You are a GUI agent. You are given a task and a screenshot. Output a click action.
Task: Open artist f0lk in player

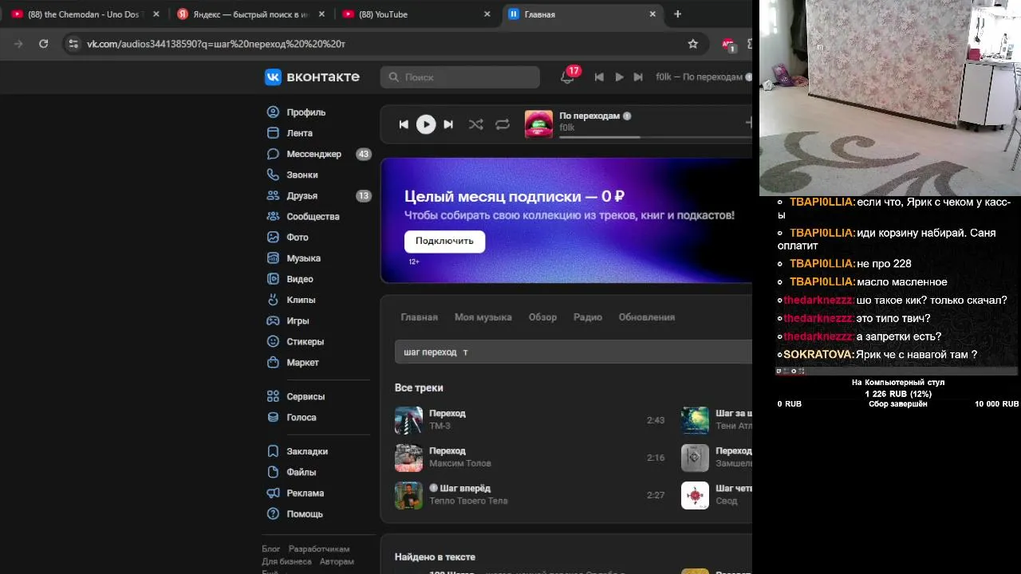(x=567, y=128)
